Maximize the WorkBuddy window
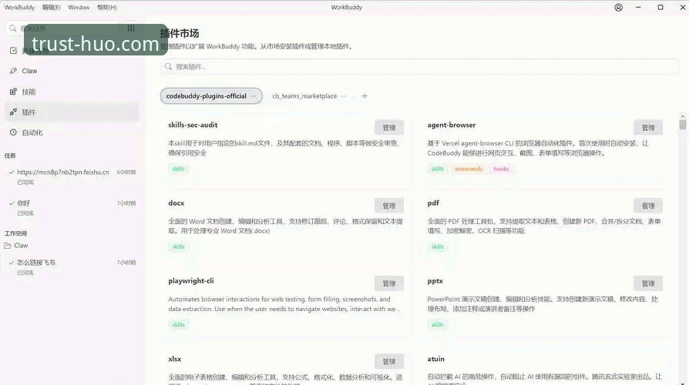The width and height of the screenshot is (689, 385). tap(660, 8)
